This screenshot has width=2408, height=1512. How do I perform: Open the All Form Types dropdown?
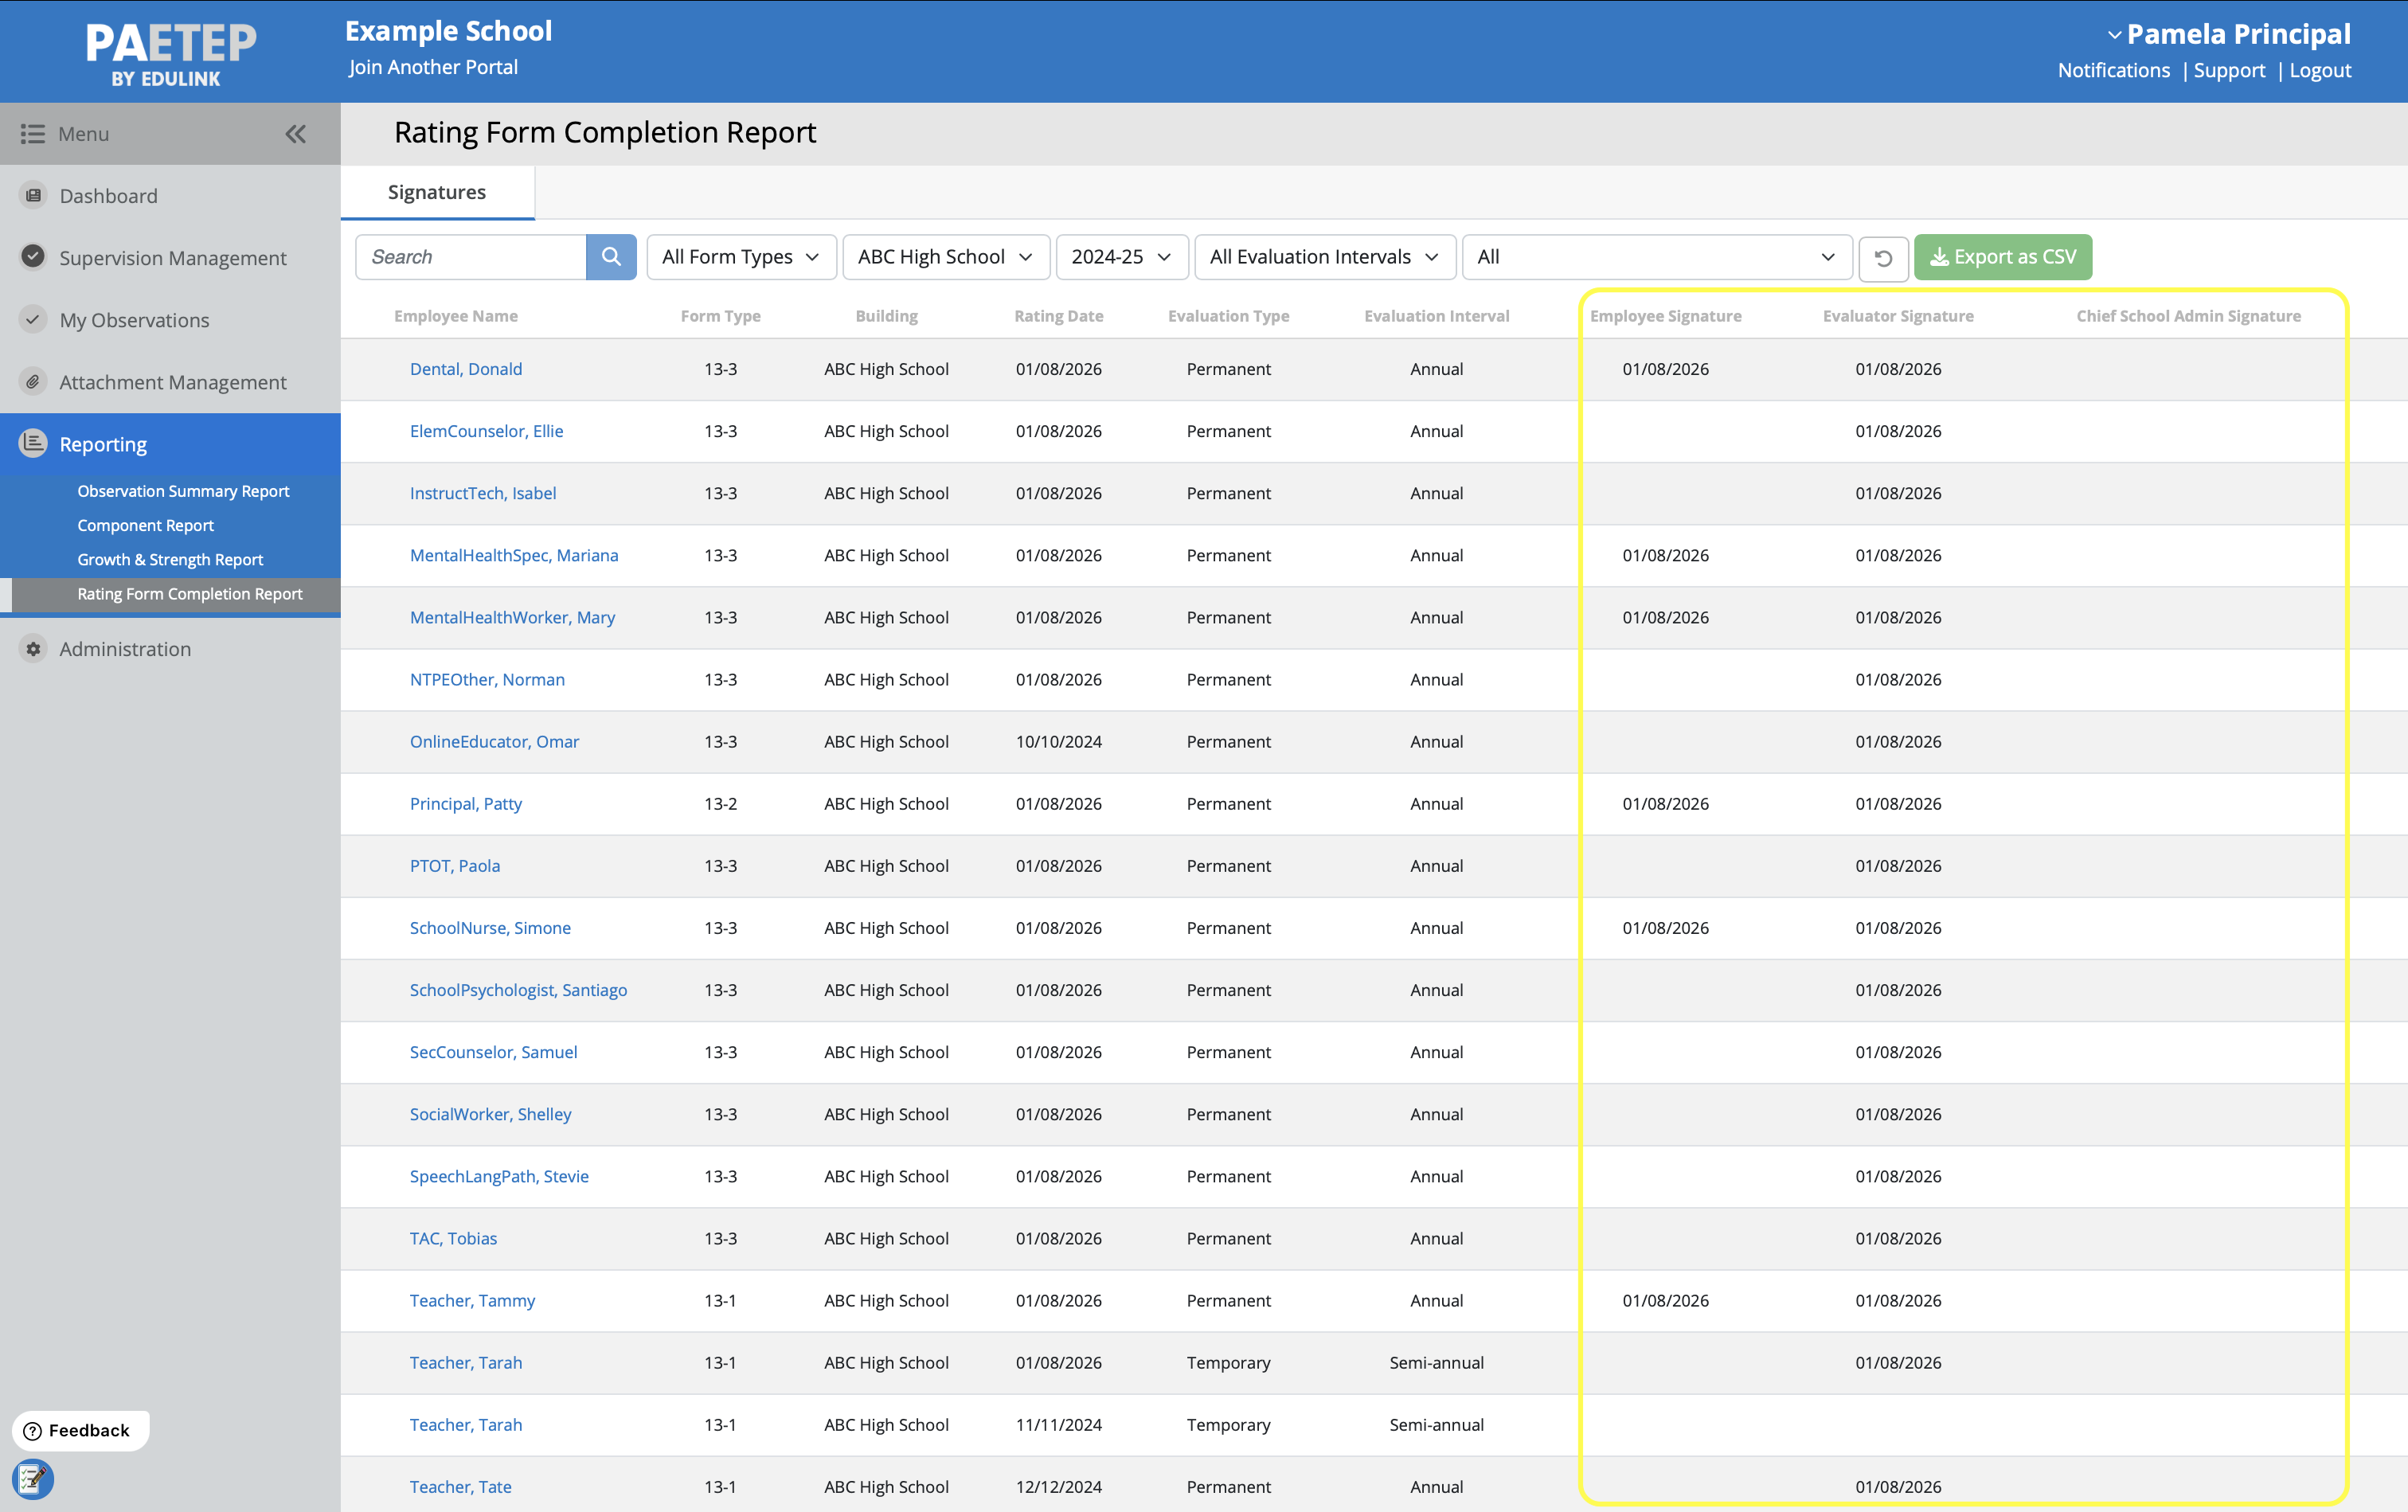pos(740,257)
